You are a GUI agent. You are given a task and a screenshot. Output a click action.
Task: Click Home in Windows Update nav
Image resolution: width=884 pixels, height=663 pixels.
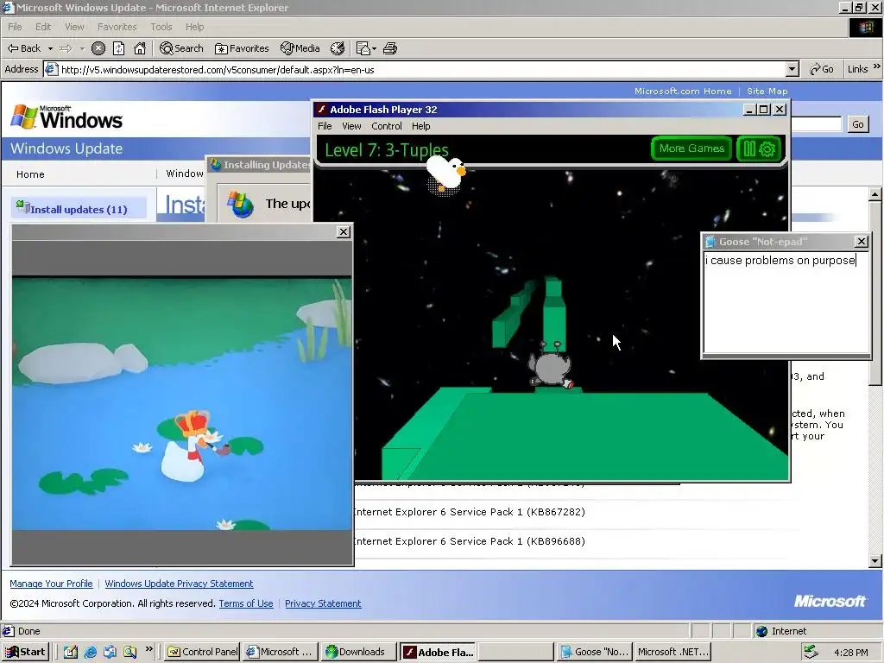(30, 174)
